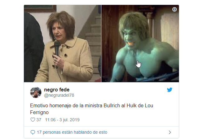Click the microphone in the left photo
This screenshot has width=224, height=139.
57,49
